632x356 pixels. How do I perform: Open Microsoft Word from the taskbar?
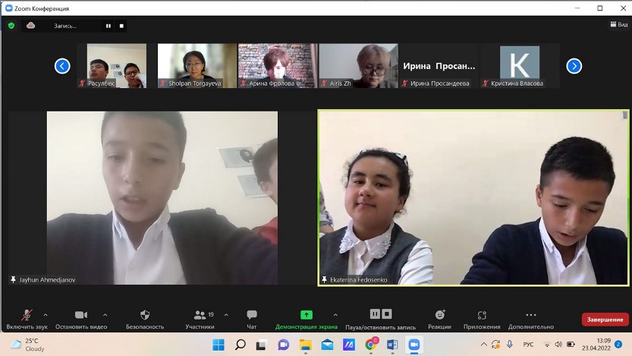tap(392, 345)
